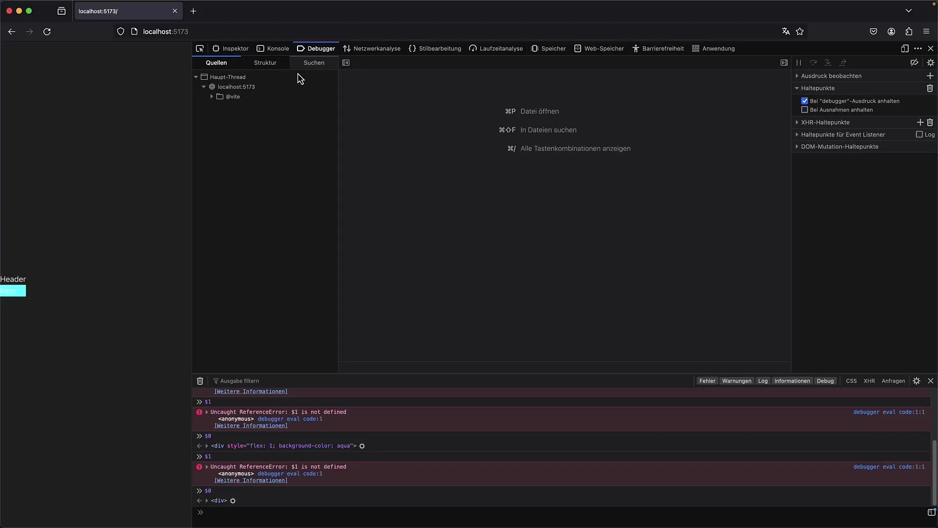938x528 pixels.
Task: Collapse the Haltepunkte section
Action: tap(817, 88)
